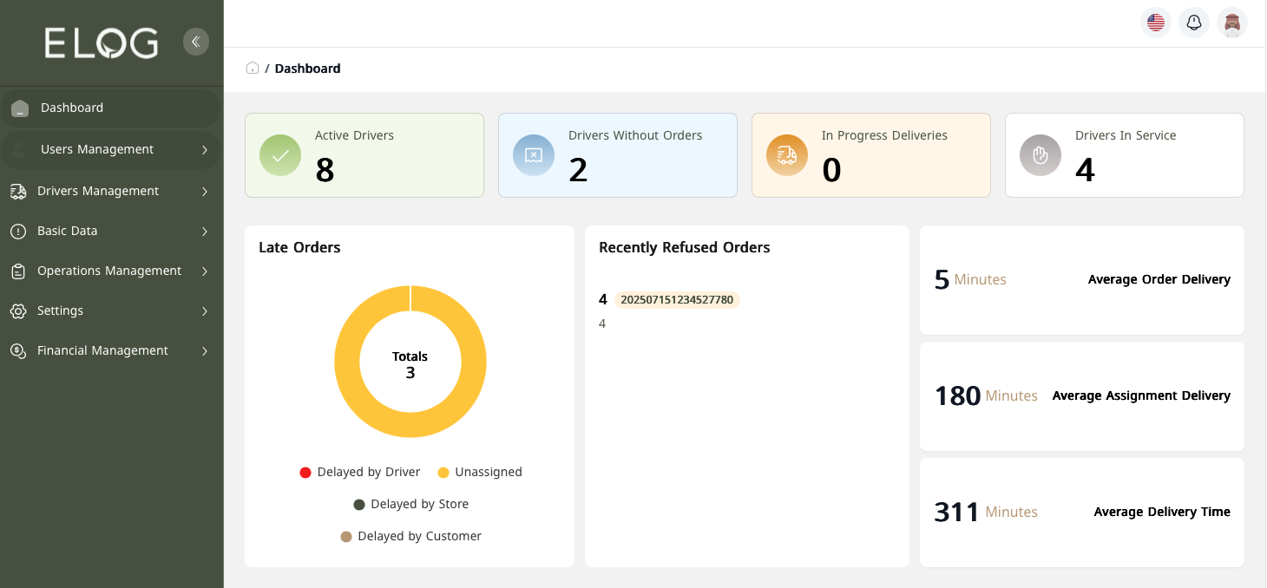Click the Drivers Management truck icon
Screen dimensions: 1267x588
tap(18, 190)
